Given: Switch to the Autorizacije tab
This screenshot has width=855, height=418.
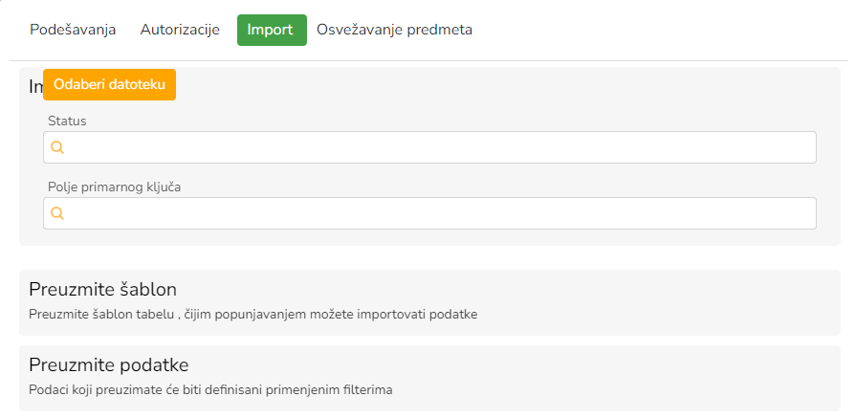Looking at the screenshot, I should (180, 30).
